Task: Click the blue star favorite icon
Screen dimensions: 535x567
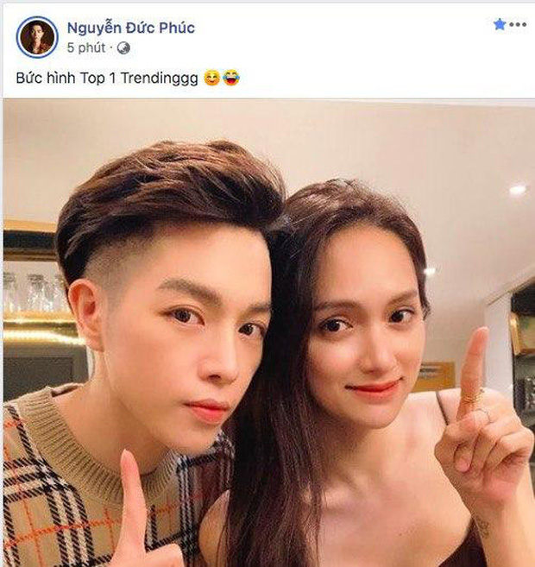Action: pos(500,24)
